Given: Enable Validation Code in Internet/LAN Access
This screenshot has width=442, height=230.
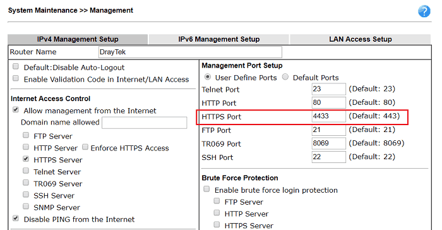Looking at the screenshot, I should (16, 78).
